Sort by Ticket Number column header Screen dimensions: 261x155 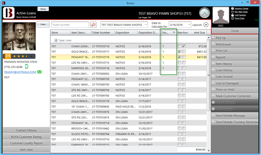pos(102,32)
